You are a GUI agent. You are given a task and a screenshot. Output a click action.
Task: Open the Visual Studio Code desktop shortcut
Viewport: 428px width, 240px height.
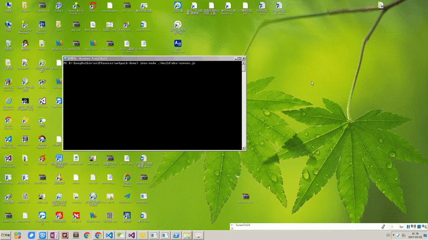coord(8,140)
